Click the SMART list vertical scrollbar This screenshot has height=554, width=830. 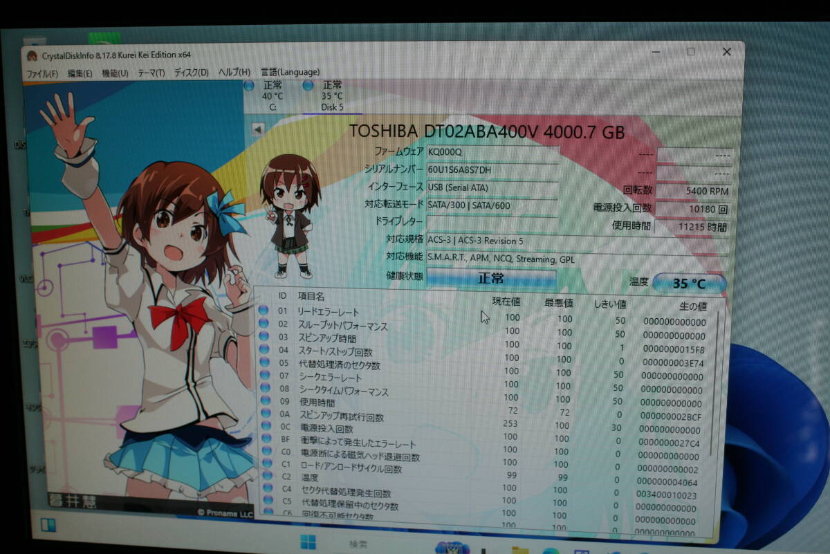pos(714,384)
